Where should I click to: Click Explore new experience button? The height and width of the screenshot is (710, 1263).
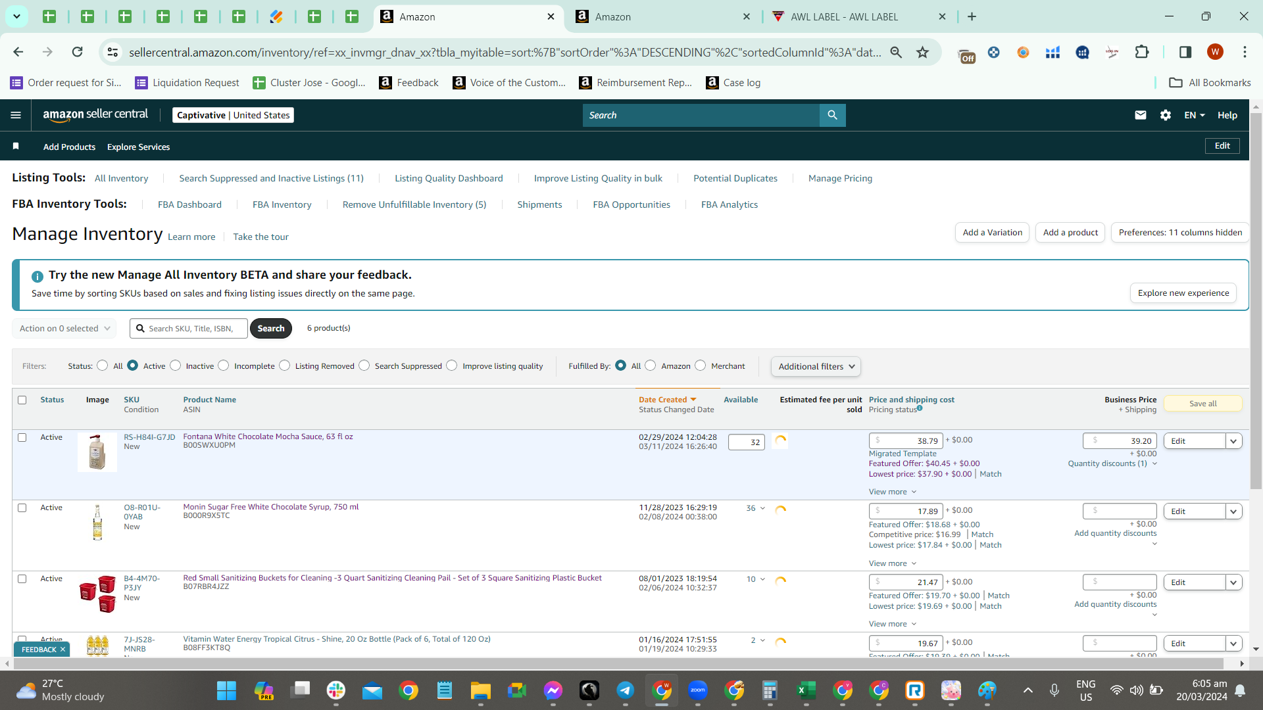coord(1183,293)
